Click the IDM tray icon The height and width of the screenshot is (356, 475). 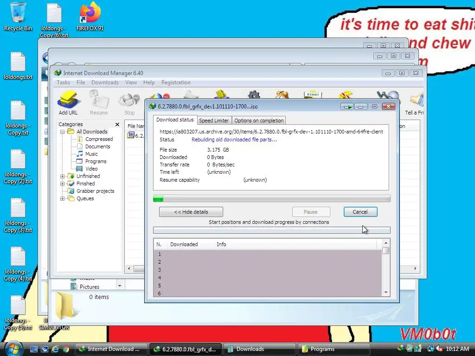tap(401, 348)
